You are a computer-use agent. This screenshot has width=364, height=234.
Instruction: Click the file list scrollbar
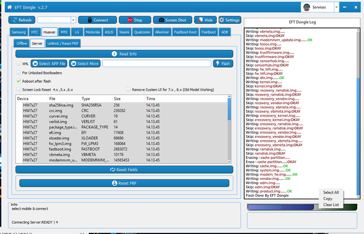(229, 109)
